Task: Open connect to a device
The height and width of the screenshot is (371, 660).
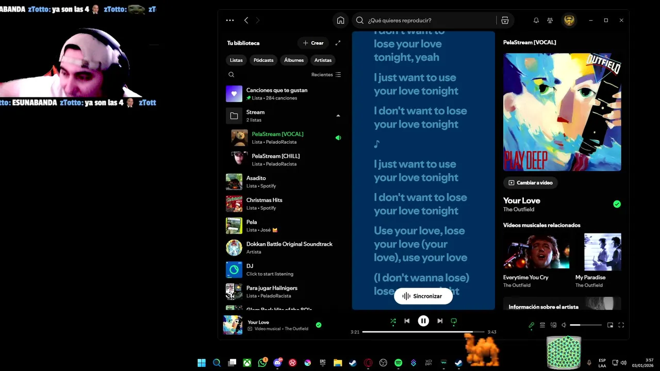Action: 553,325
